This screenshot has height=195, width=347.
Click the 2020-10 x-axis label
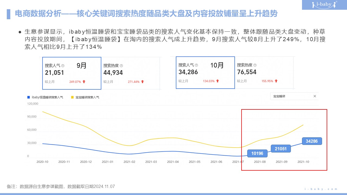click(42, 162)
